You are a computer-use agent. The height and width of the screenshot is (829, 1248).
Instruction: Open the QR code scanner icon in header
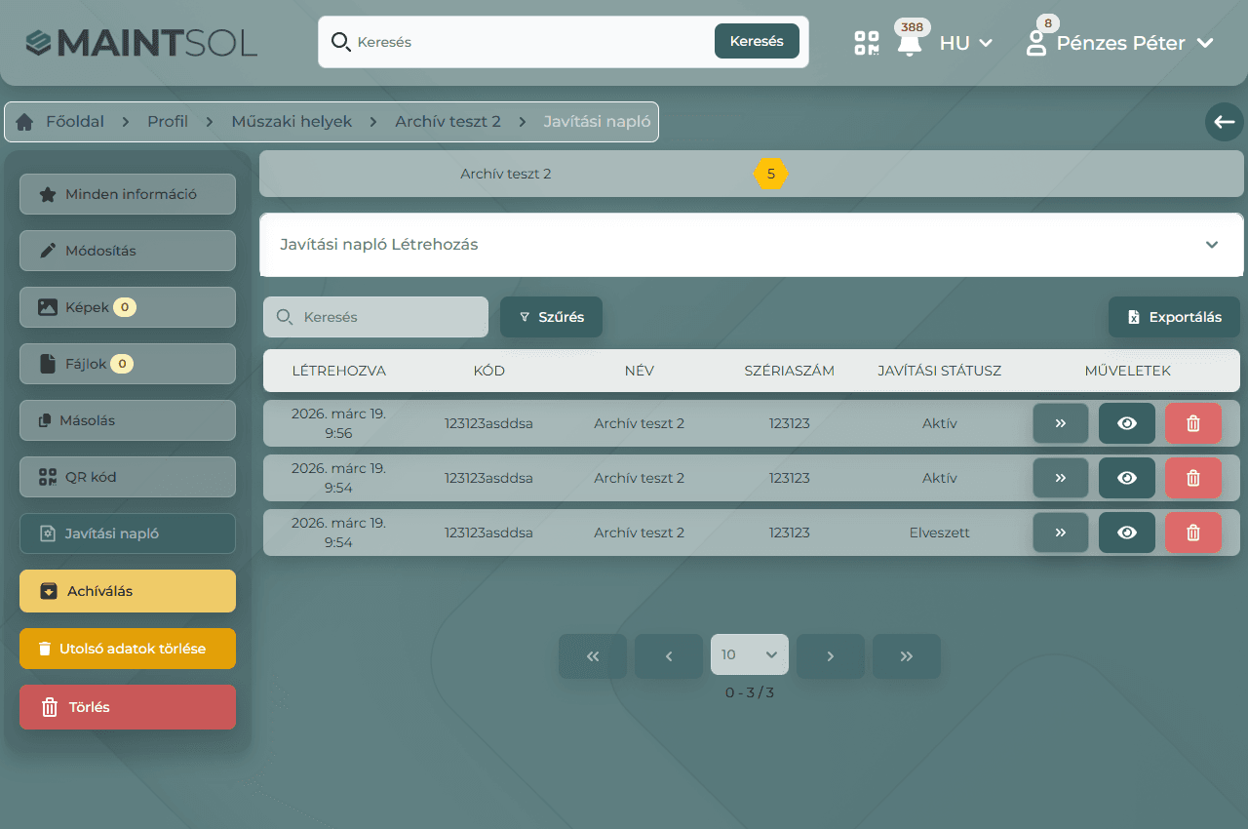tap(866, 43)
